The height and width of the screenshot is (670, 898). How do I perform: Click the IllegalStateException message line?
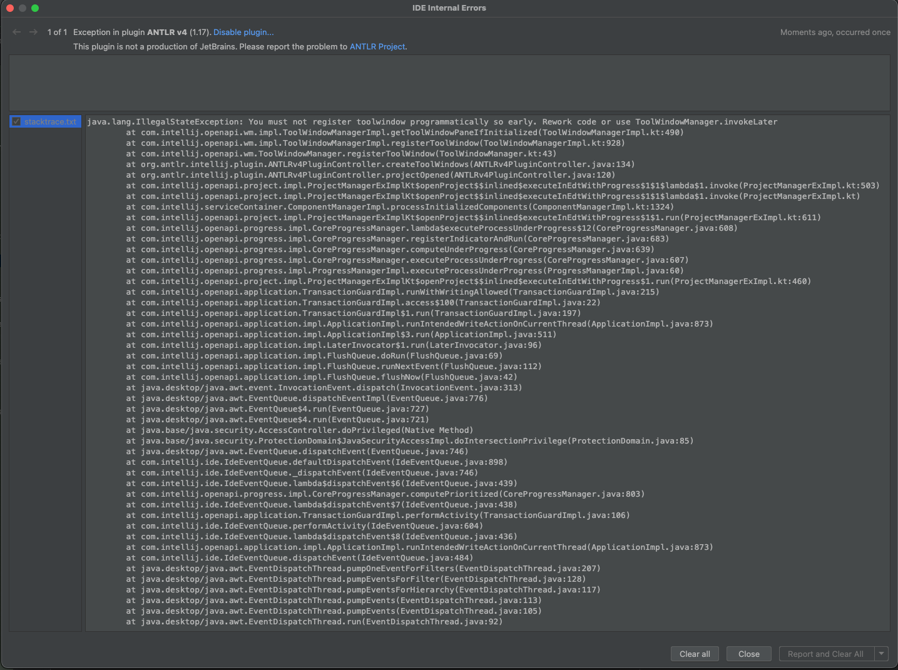click(432, 121)
